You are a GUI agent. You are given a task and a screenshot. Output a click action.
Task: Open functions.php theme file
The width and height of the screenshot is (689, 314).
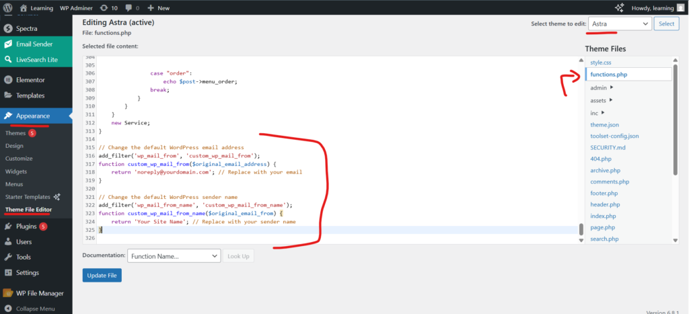(608, 75)
